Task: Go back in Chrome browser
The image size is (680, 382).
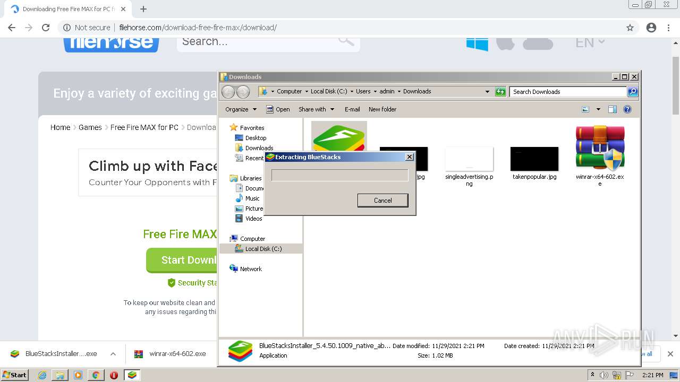Action: pyautogui.click(x=12, y=28)
